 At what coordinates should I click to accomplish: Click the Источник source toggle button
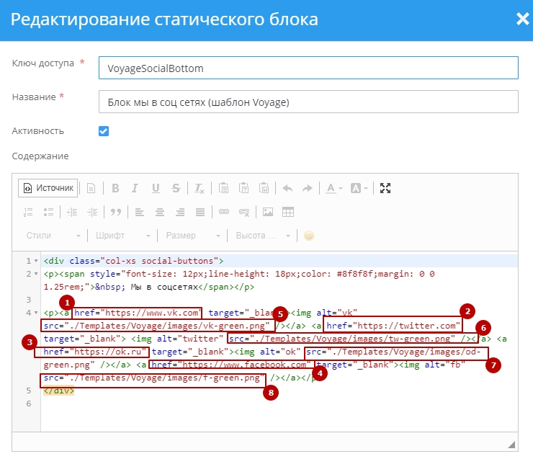click(48, 188)
